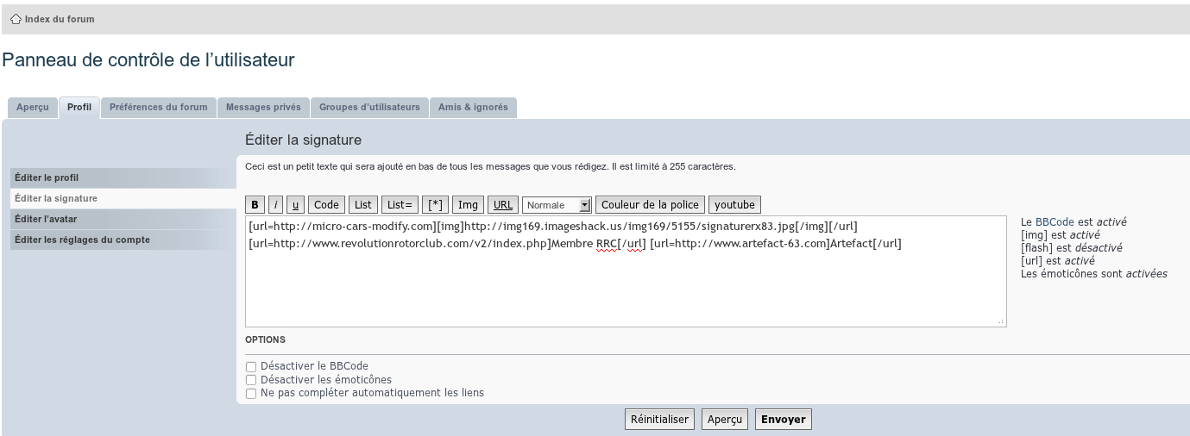This screenshot has height=436, width=1190.
Task: Open Couleur de la police color picker
Action: 650,205
